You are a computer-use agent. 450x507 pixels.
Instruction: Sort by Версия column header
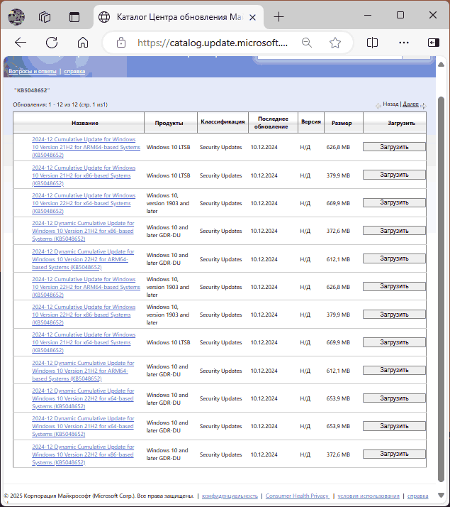tap(311, 121)
